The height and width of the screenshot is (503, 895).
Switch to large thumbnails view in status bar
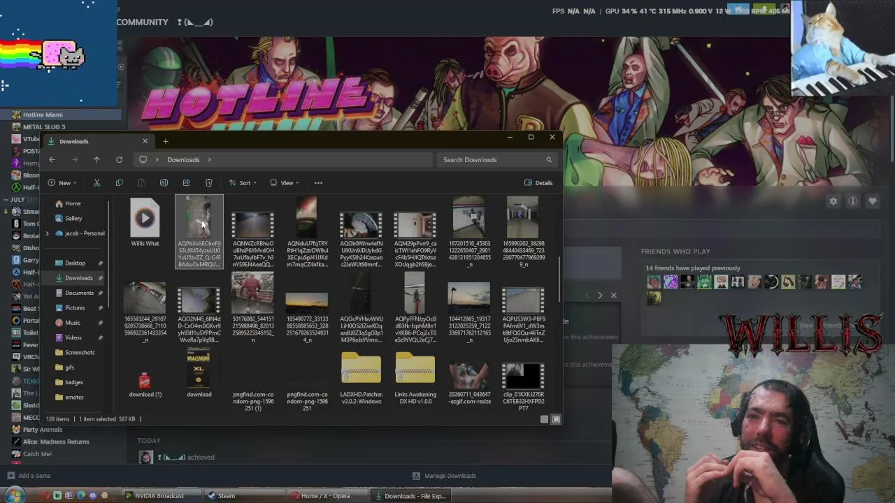(x=556, y=419)
